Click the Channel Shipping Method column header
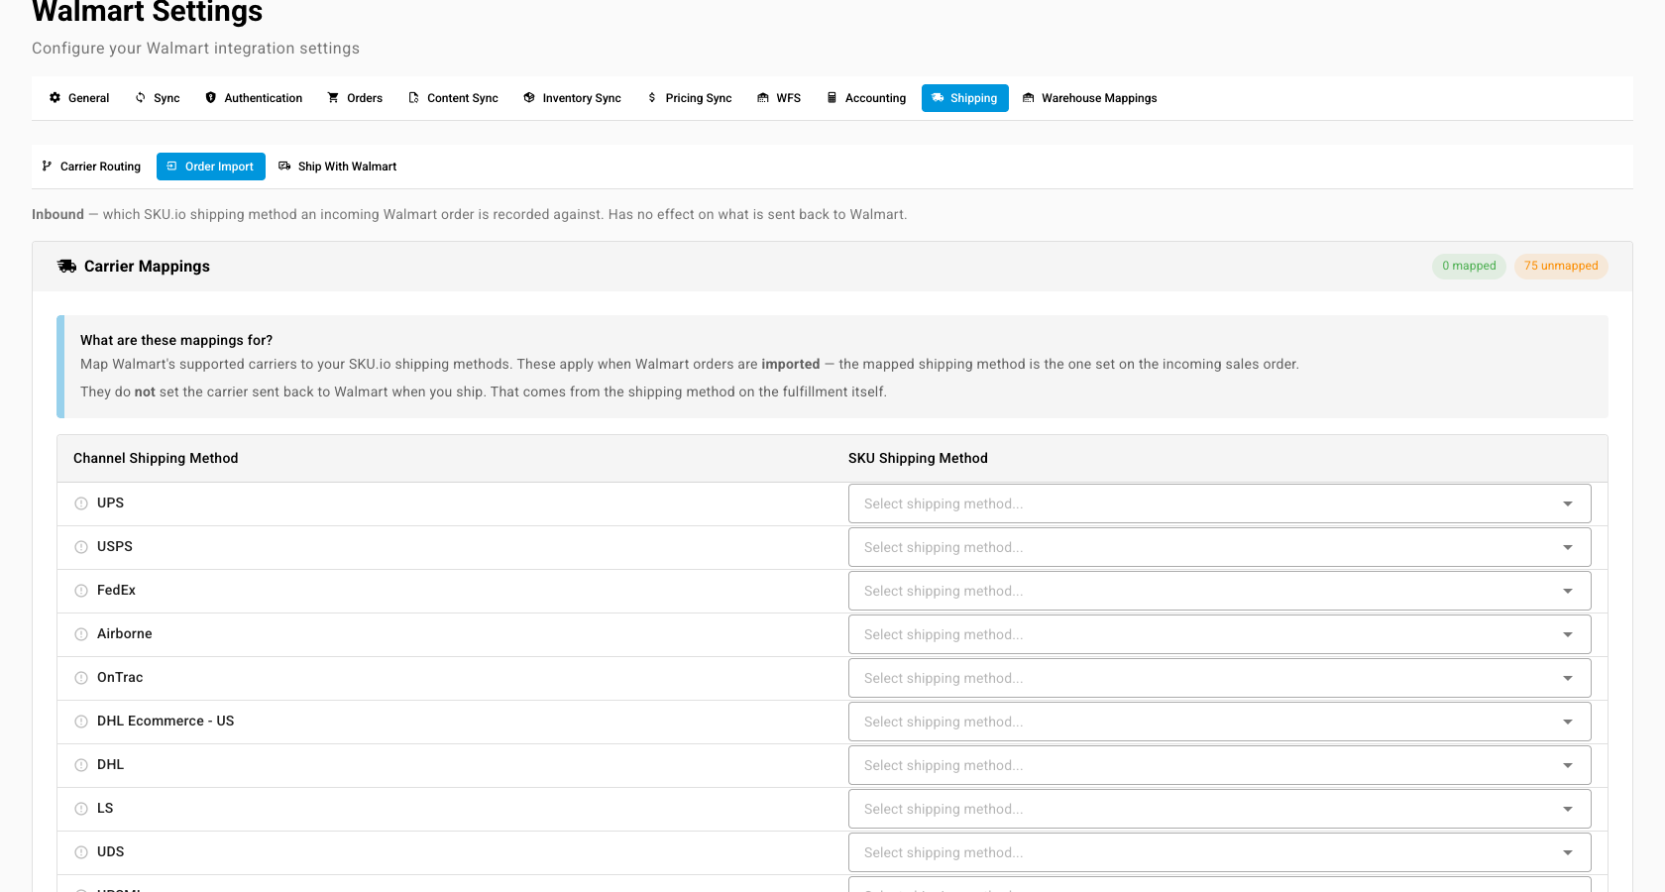The image size is (1665, 892). coord(156,458)
